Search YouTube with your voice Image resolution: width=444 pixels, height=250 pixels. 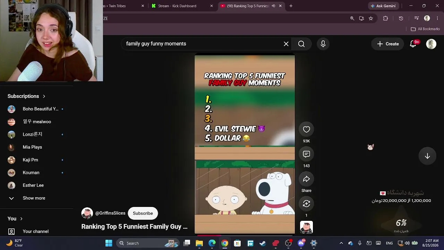click(x=323, y=44)
